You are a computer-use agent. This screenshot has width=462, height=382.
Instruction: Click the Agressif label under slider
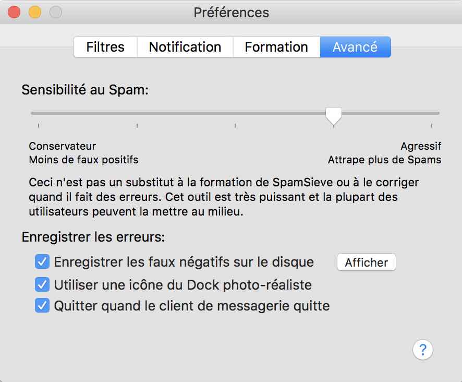pos(421,146)
